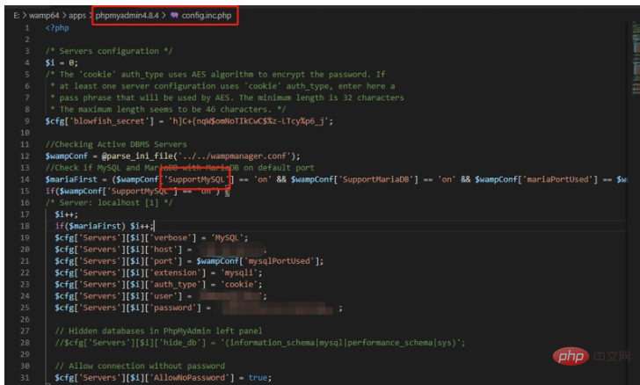This screenshot has width=640, height=385.
Task: Click the 'AllowNoPassword' setting key
Action: pyautogui.click(x=189, y=378)
